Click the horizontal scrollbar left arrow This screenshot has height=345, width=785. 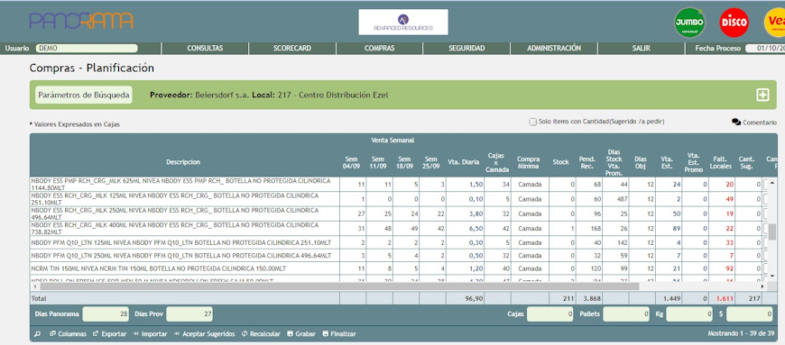[x=34, y=286]
